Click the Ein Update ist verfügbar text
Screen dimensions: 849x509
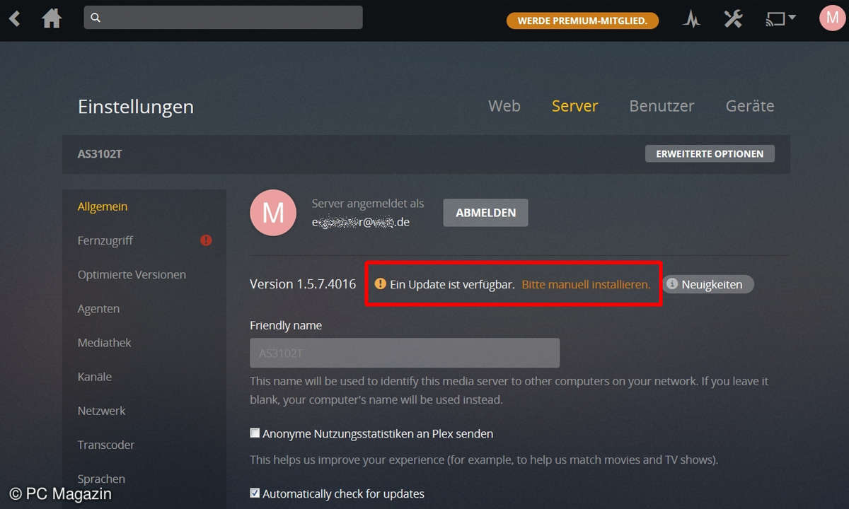pyautogui.click(x=452, y=284)
